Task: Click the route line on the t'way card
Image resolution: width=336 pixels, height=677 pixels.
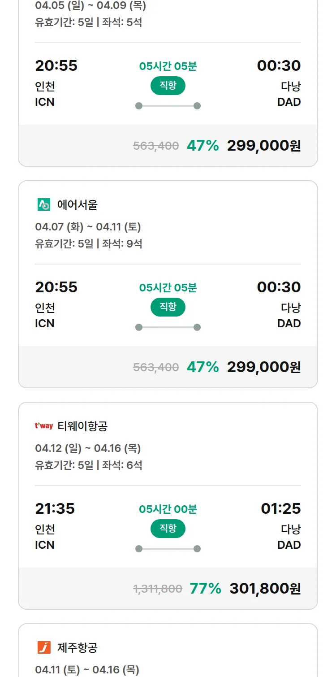Action: 168,549
